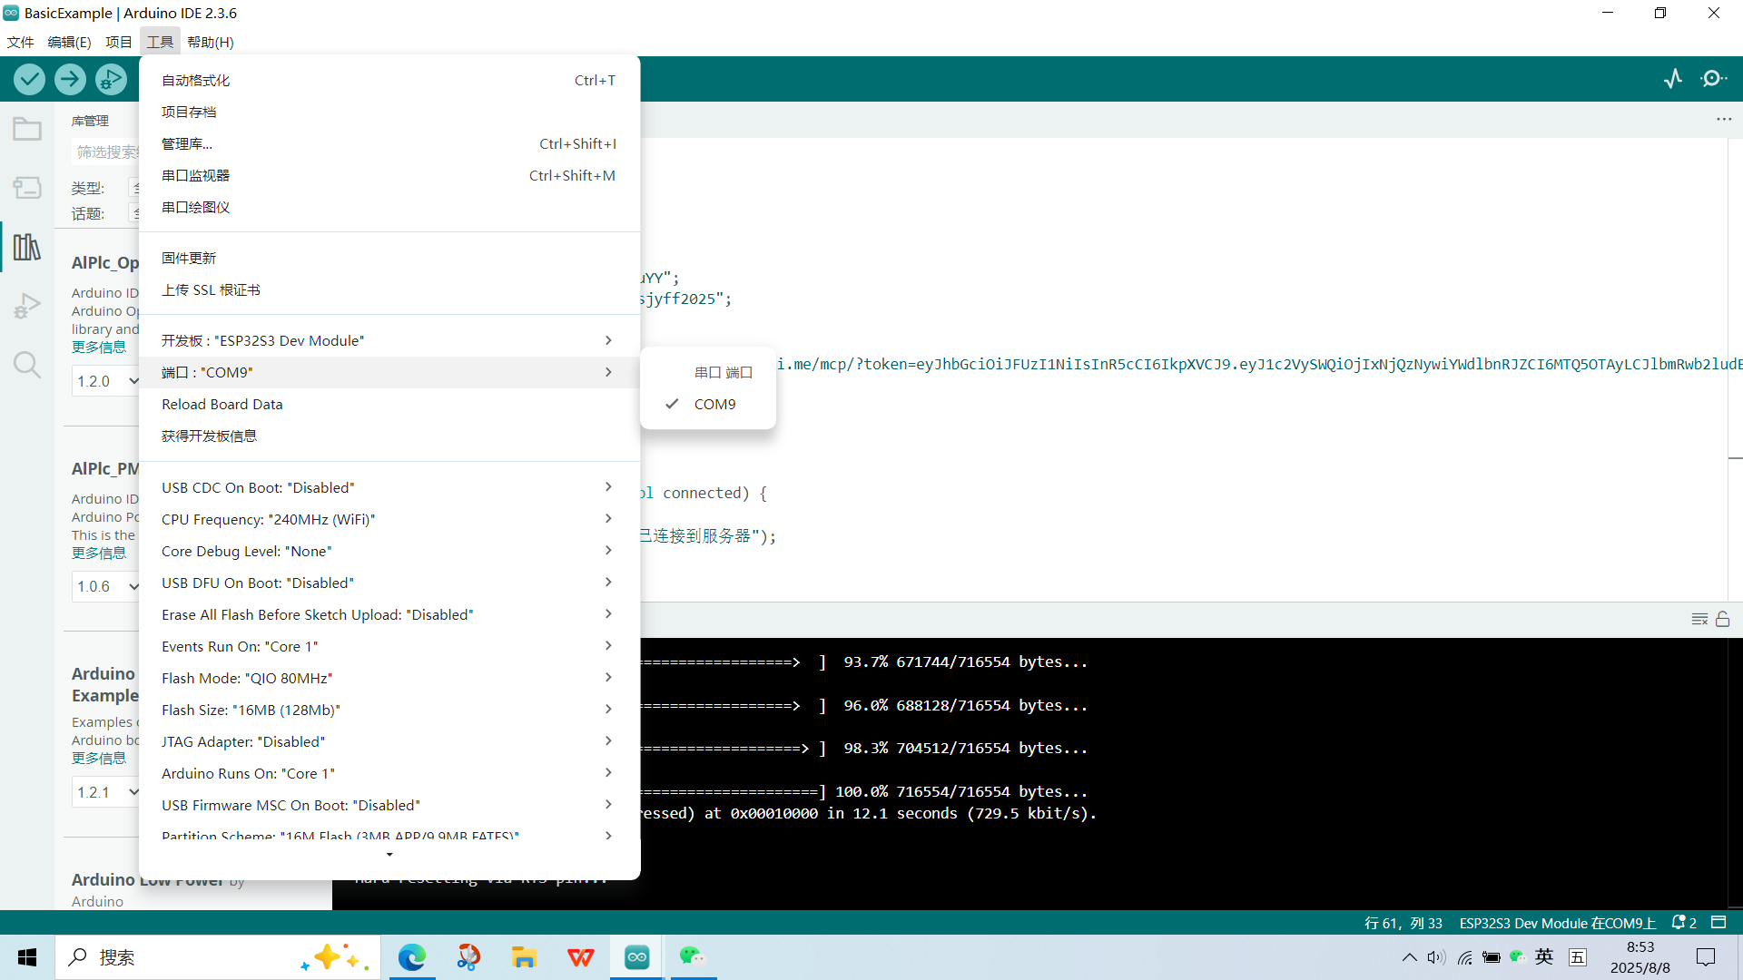Image resolution: width=1743 pixels, height=980 pixels.
Task: Choose 串口绘图仪 menu entry
Action: click(x=389, y=207)
